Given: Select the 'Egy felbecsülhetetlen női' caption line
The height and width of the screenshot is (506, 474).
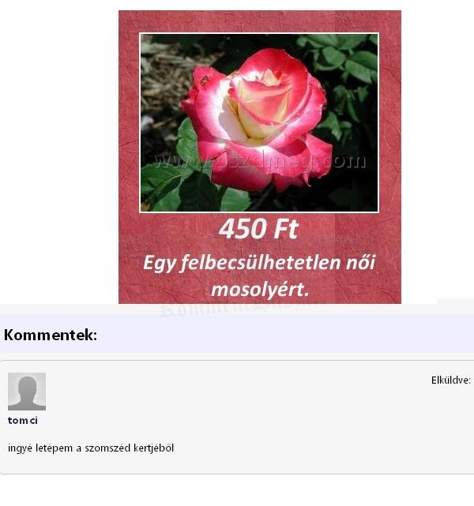Looking at the screenshot, I should (259, 263).
